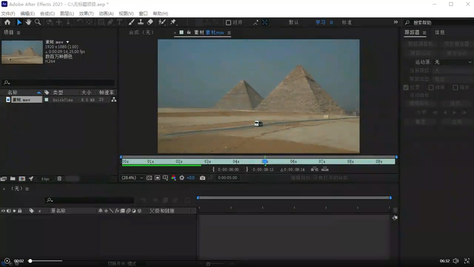Select the Pen tool
The height and width of the screenshot is (267, 474).
point(111,22)
